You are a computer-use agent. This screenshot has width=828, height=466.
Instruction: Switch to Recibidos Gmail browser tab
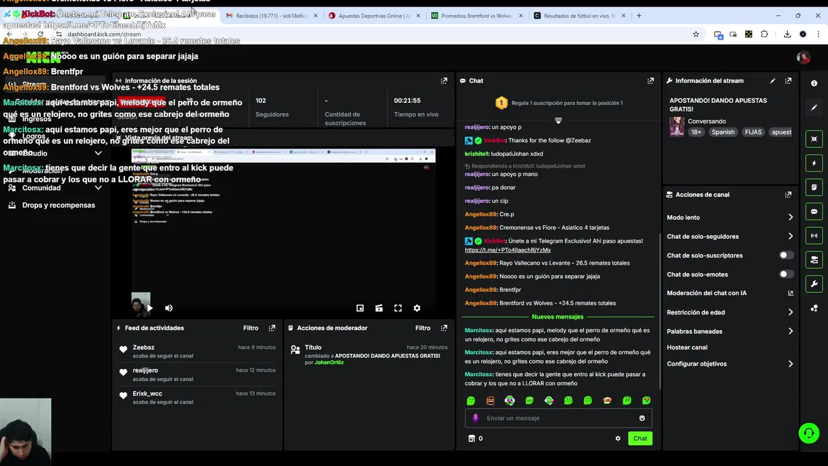tap(270, 16)
